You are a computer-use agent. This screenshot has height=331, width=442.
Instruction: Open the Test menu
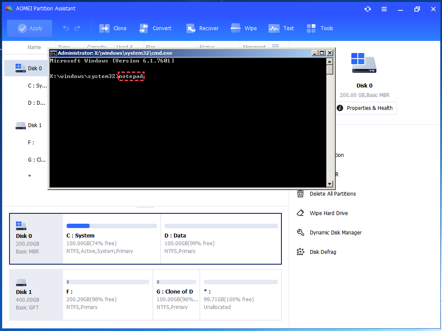coord(281,28)
